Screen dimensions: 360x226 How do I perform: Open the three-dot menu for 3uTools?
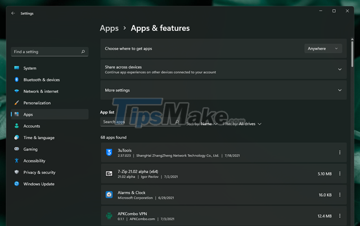pyautogui.click(x=340, y=152)
